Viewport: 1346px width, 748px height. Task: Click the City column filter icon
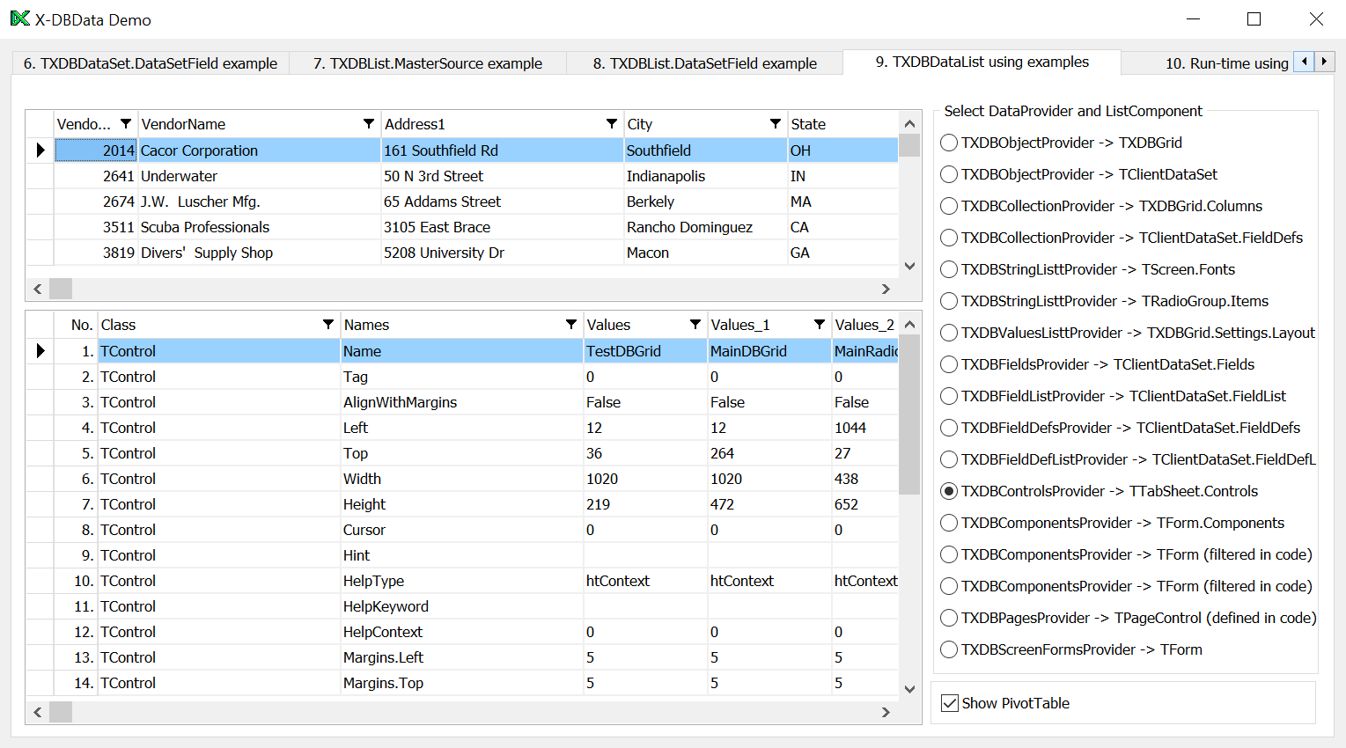(776, 124)
